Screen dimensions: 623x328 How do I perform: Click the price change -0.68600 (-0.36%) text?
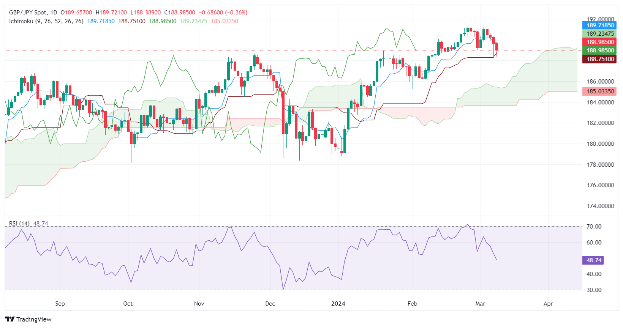(x=223, y=13)
